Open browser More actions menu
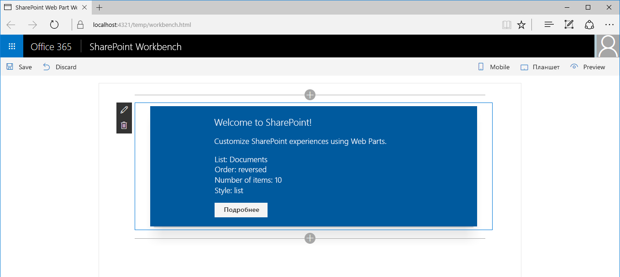620x277 pixels. click(609, 25)
